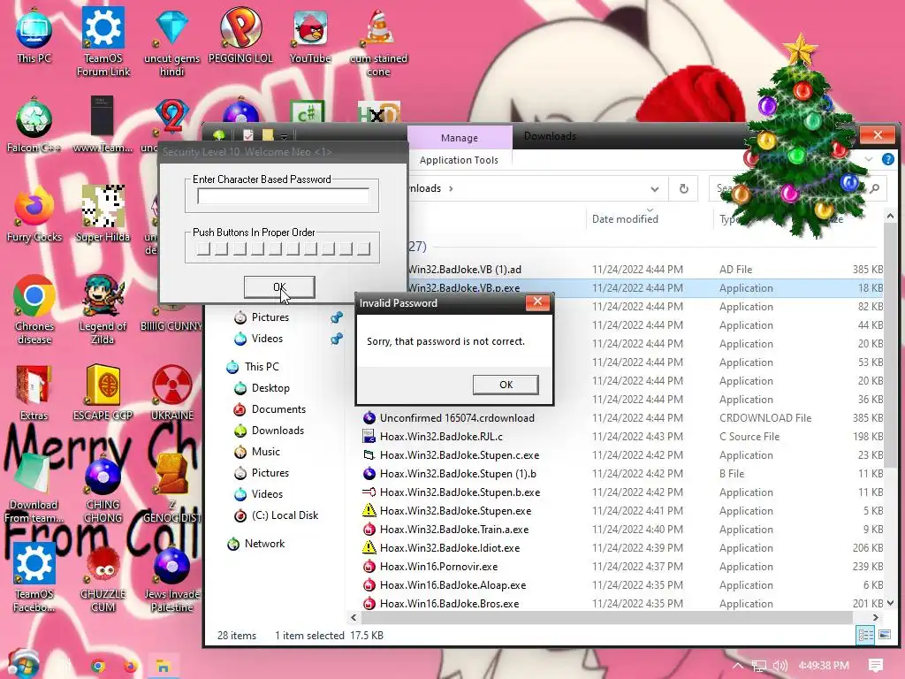Open File Explorer from the taskbar

point(163,666)
